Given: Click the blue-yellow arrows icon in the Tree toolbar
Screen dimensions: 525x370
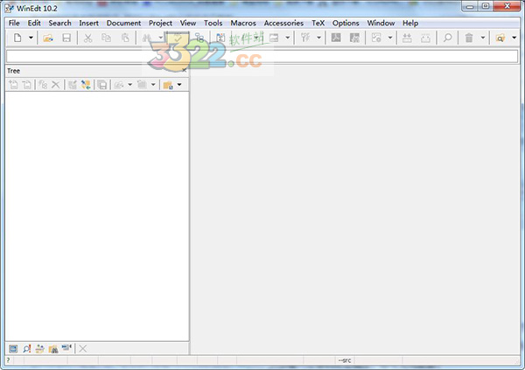Looking at the screenshot, I should pyautogui.click(x=86, y=85).
